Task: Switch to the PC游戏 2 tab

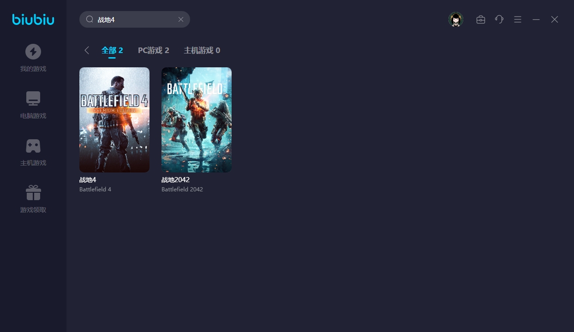Action: [x=154, y=50]
